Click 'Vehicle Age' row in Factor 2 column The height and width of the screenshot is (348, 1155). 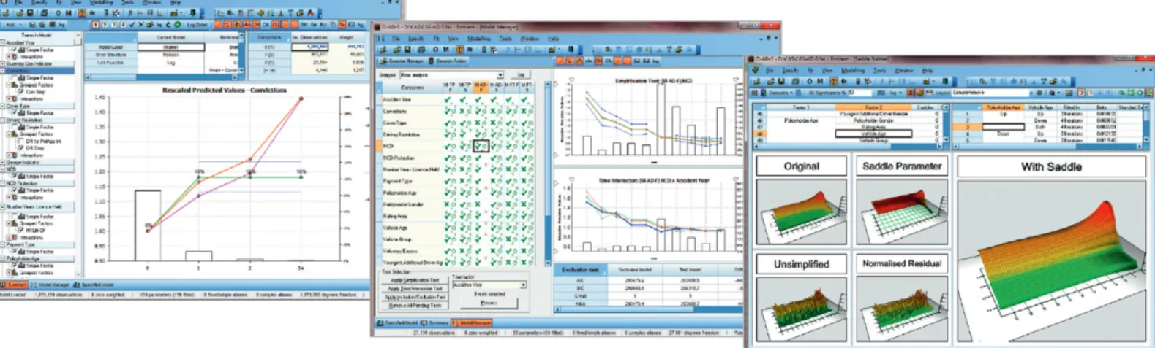[873, 134]
